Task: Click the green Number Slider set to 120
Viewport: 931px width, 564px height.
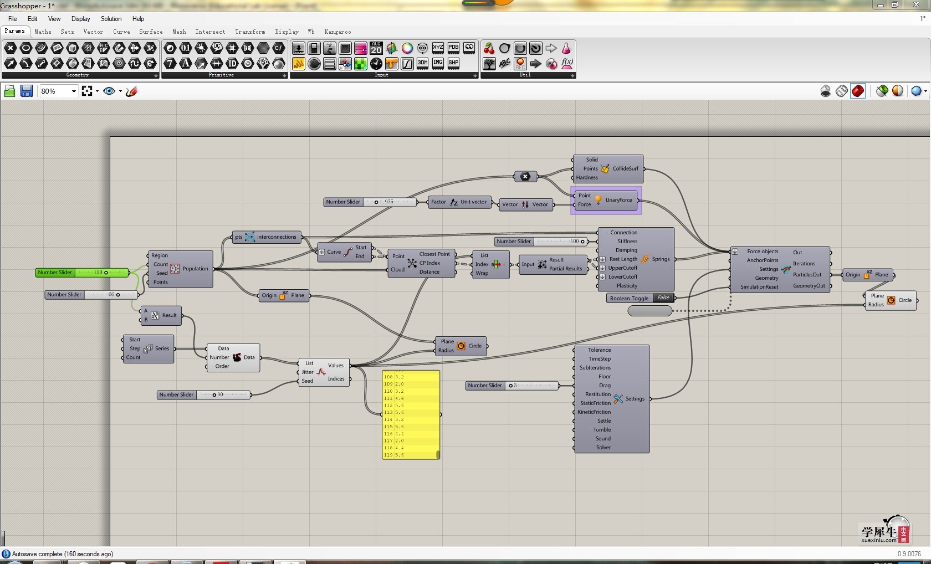Action: pos(83,273)
